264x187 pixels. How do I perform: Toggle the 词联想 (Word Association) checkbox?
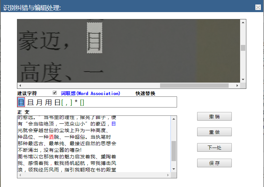click(x=55, y=93)
